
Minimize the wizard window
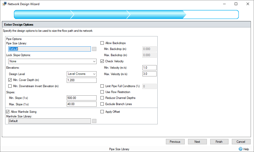224,4
